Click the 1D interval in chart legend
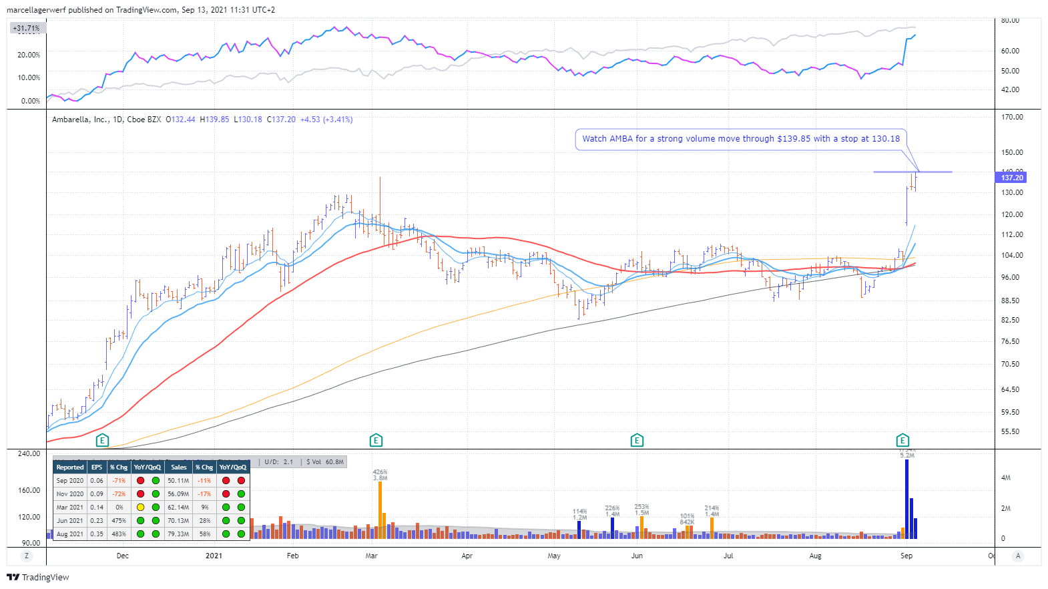This screenshot has width=1048, height=589. (x=117, y=120)
